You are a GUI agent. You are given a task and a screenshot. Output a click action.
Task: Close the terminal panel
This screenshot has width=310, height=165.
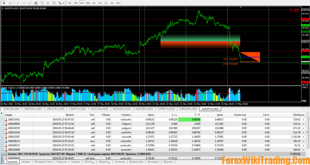(2, 114)
